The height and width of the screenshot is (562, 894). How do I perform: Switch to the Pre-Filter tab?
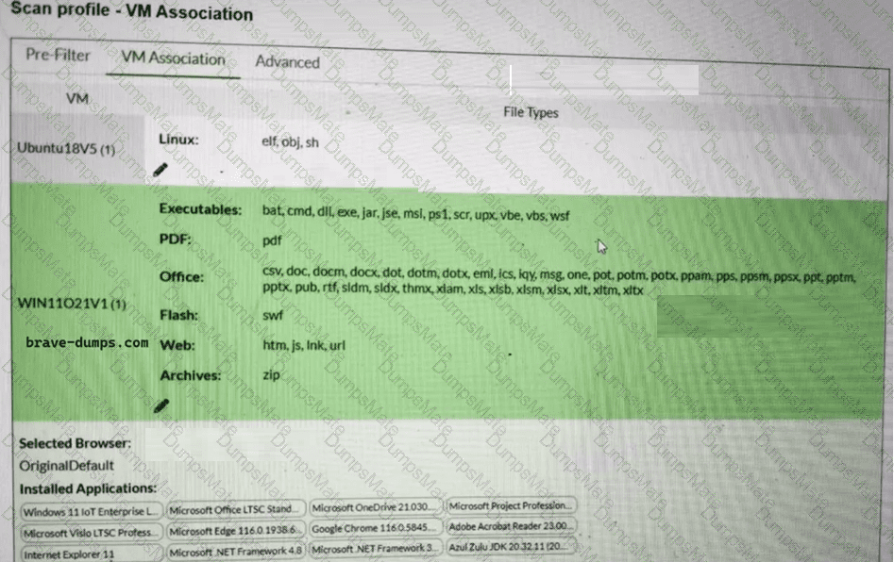[57, 56]
